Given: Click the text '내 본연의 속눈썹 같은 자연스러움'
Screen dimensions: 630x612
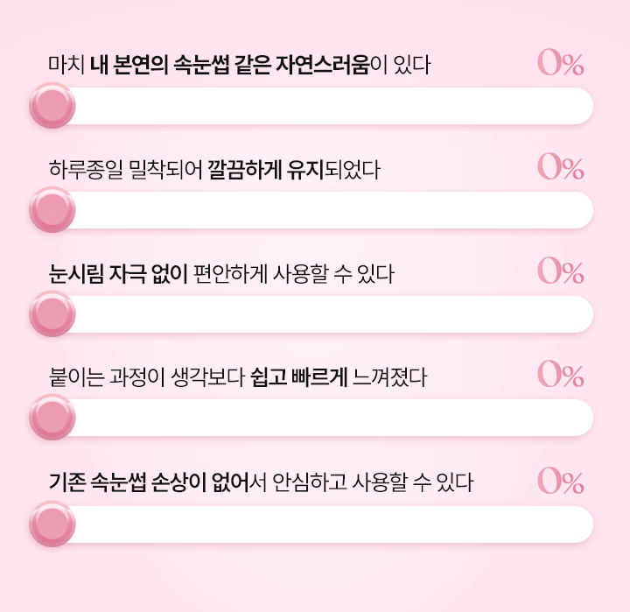Looking at the screenshot, I should 229,66.
